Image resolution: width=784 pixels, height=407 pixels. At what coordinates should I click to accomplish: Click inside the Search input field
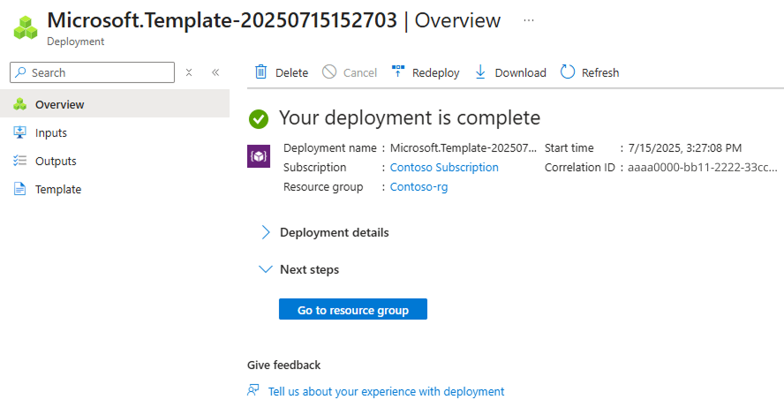point(97,72)
